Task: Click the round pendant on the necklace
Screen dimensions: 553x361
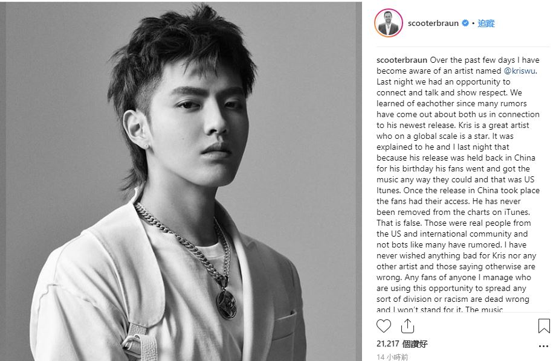Action: pyautogui.click(x=226, y=304)
